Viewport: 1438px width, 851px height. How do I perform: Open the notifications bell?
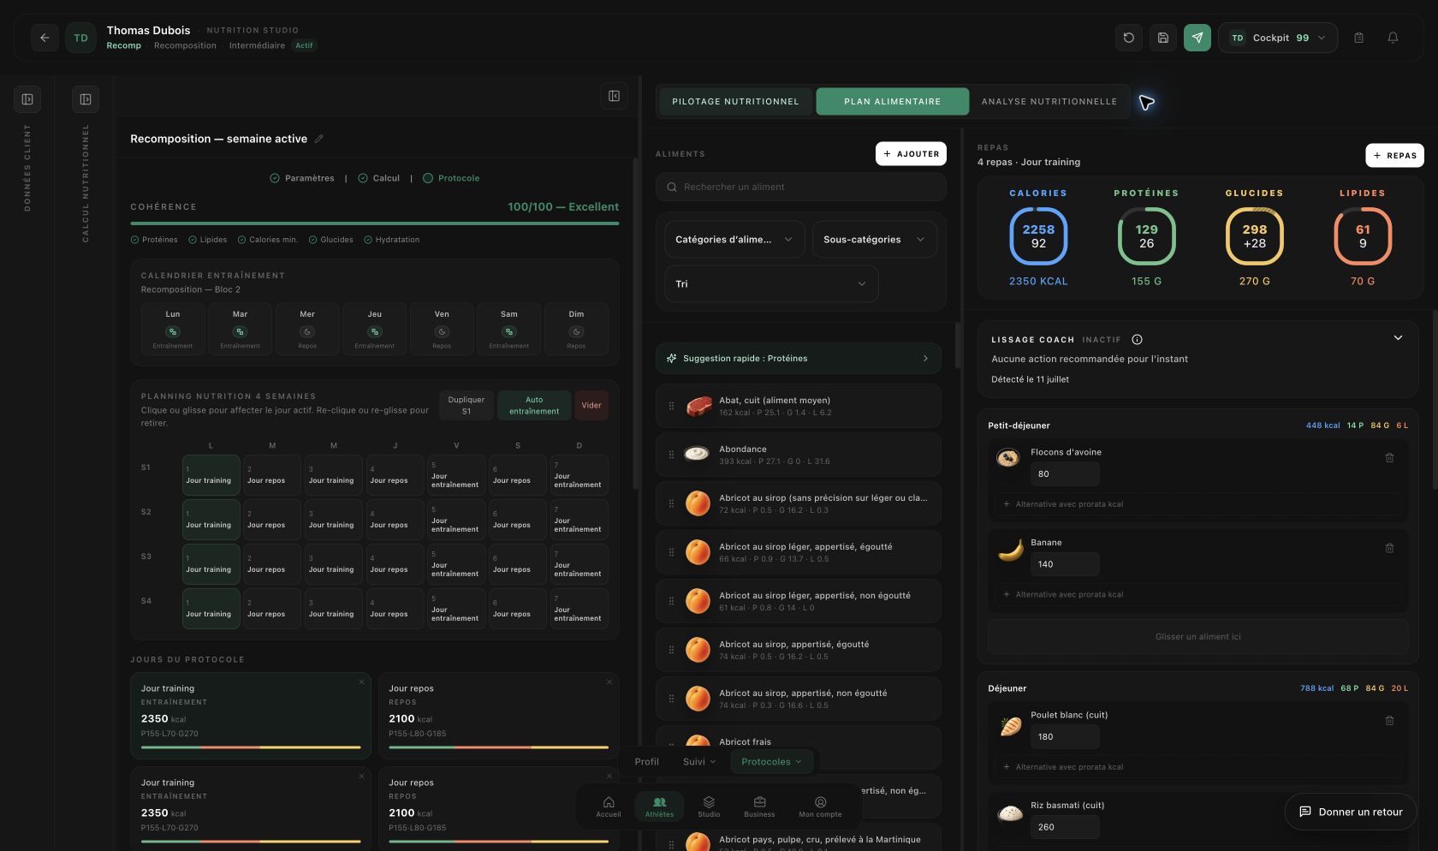tap(1393, 38)
